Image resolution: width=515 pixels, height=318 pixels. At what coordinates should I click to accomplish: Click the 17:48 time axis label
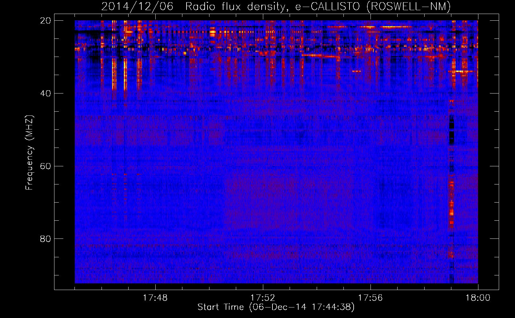pos(155,298)
